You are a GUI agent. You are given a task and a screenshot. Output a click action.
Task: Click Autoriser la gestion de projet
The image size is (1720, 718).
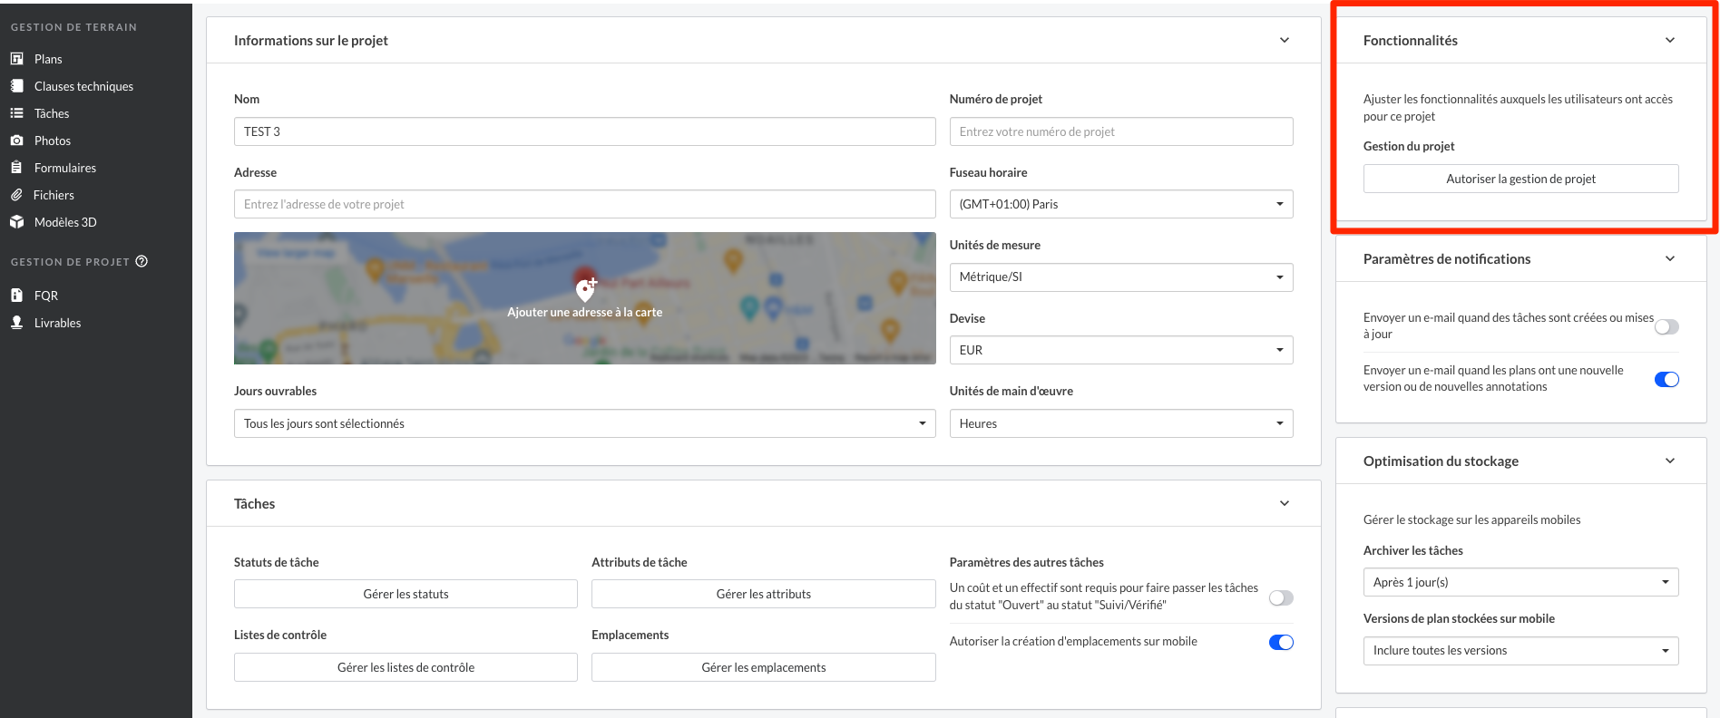(x=1520, y=179)
